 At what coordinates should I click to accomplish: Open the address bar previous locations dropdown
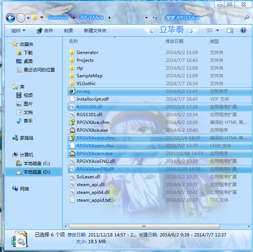click(x=147, y=18)
